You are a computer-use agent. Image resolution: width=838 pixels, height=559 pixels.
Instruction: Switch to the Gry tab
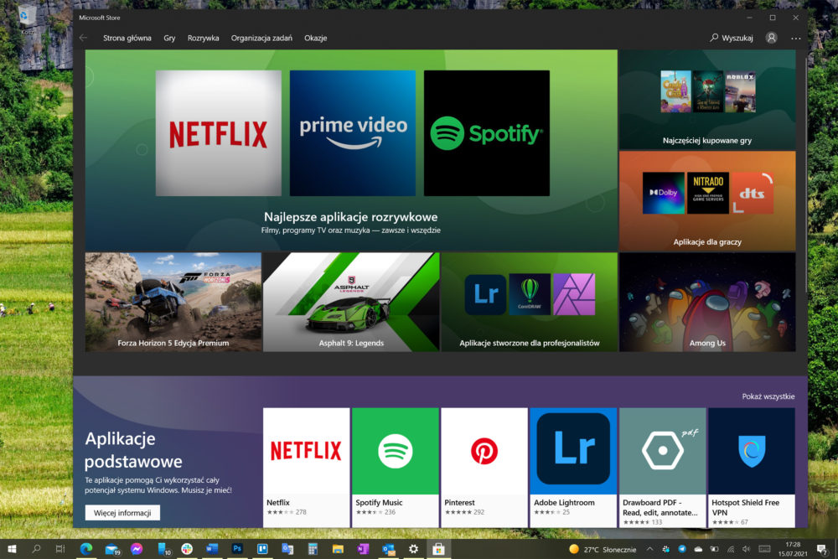click(169, 38)
